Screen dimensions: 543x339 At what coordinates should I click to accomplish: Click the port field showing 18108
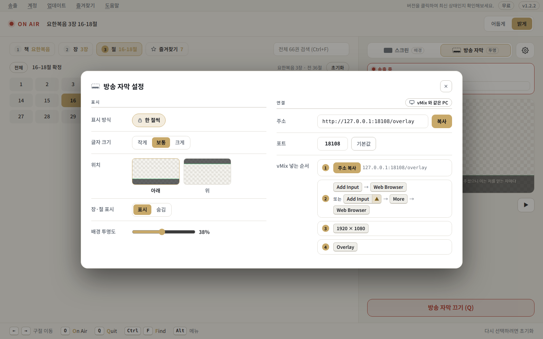(x=333, y=144)
